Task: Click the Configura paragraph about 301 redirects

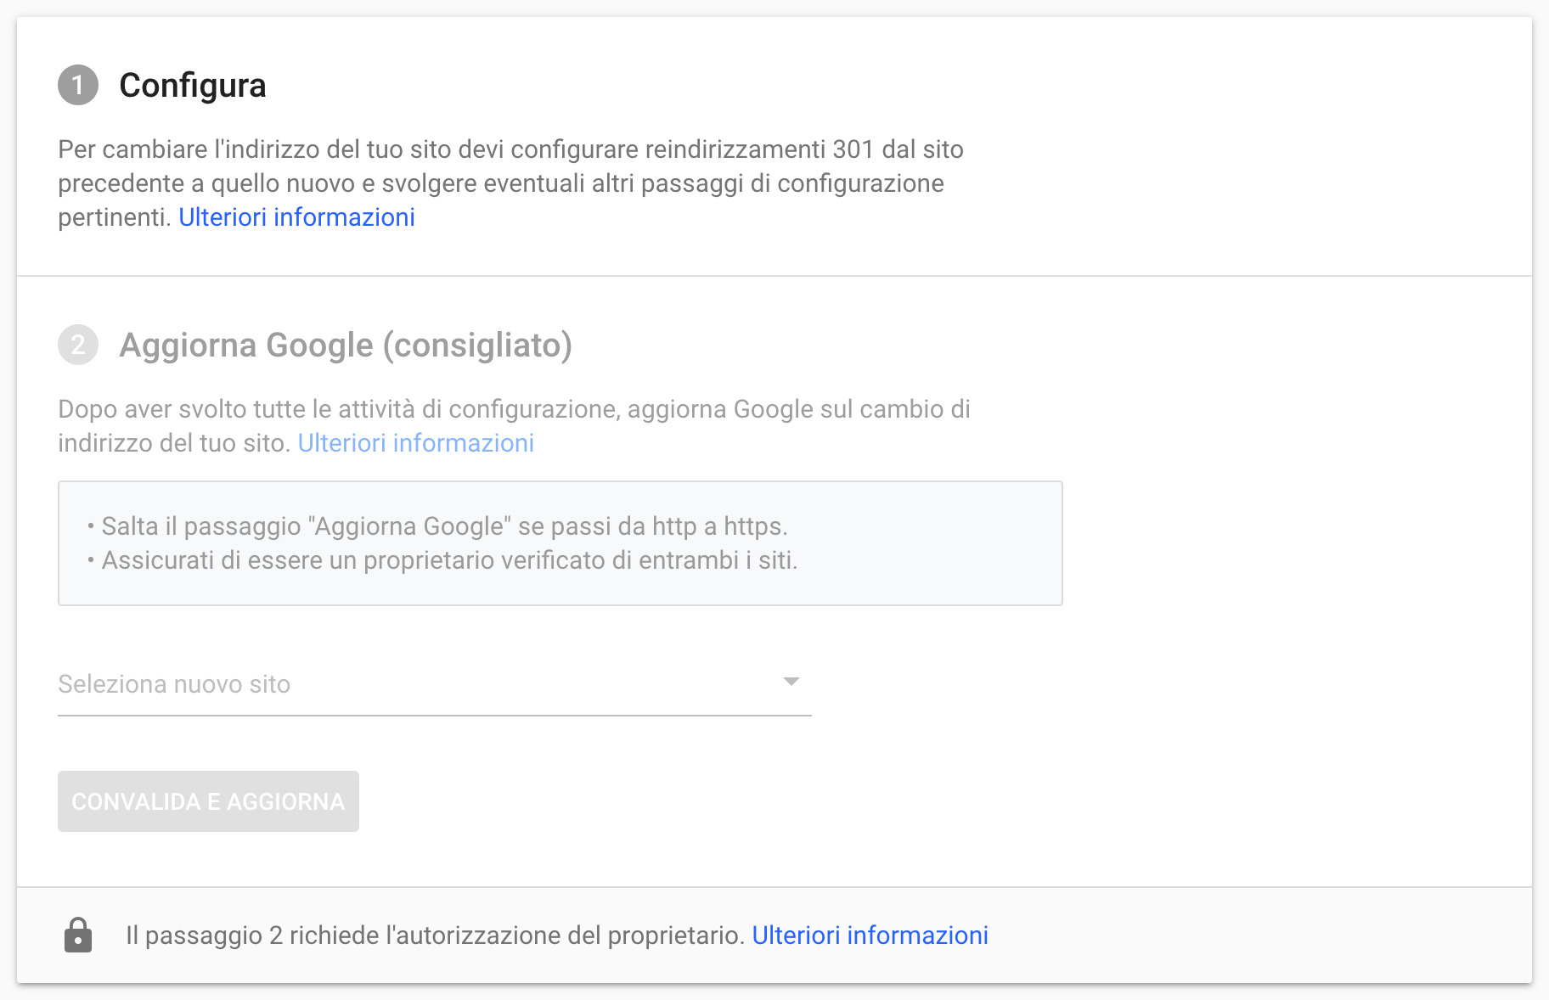Action: pyautogui.click(x=510, y=183)
